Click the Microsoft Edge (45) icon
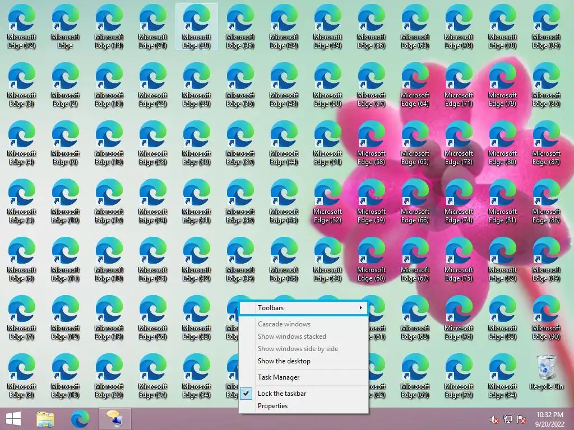Screen dimensions: 574x430 284,201
